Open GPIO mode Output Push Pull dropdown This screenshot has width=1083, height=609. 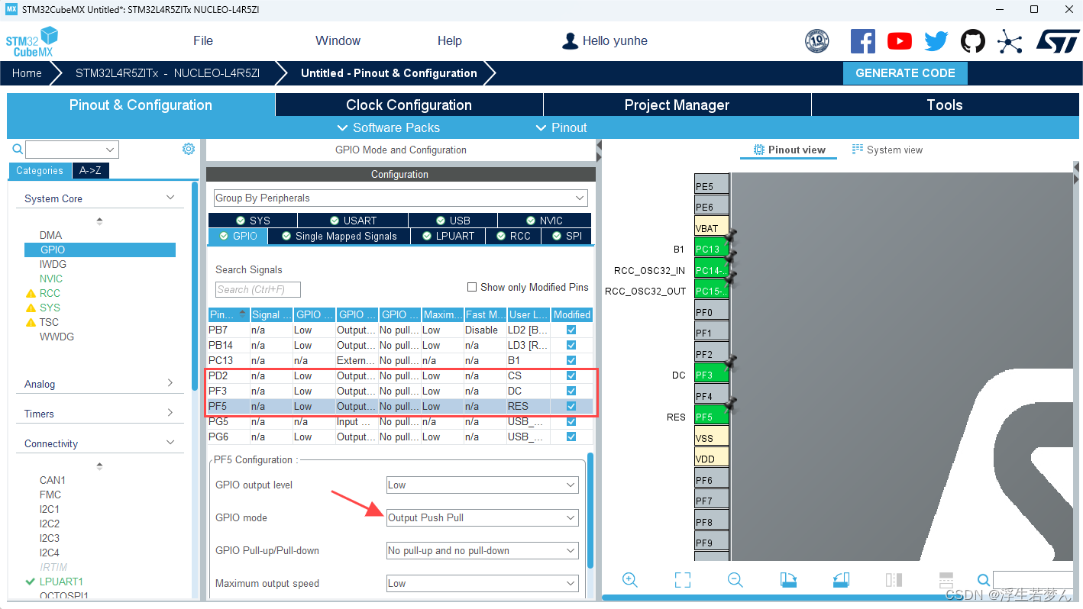483,517
